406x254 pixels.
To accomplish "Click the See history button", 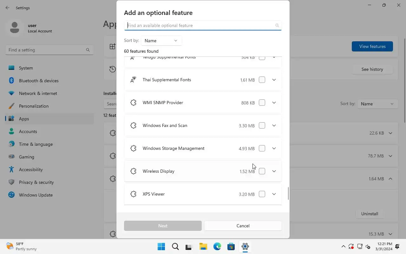I will click(x=372, y=69).
